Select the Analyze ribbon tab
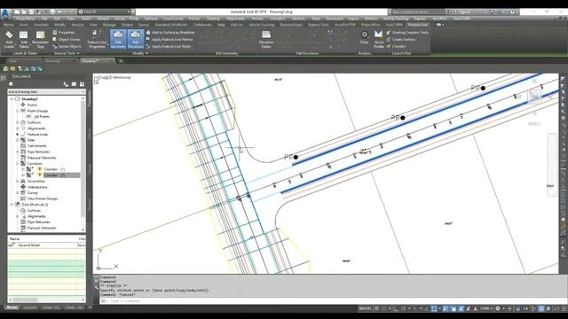This screenshot has height=319, width=568. point(77,25)
